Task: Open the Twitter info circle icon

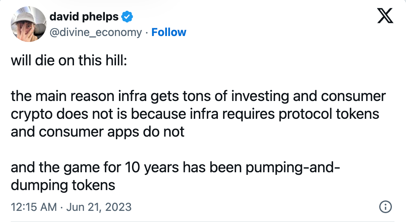Action: point(386,207)
